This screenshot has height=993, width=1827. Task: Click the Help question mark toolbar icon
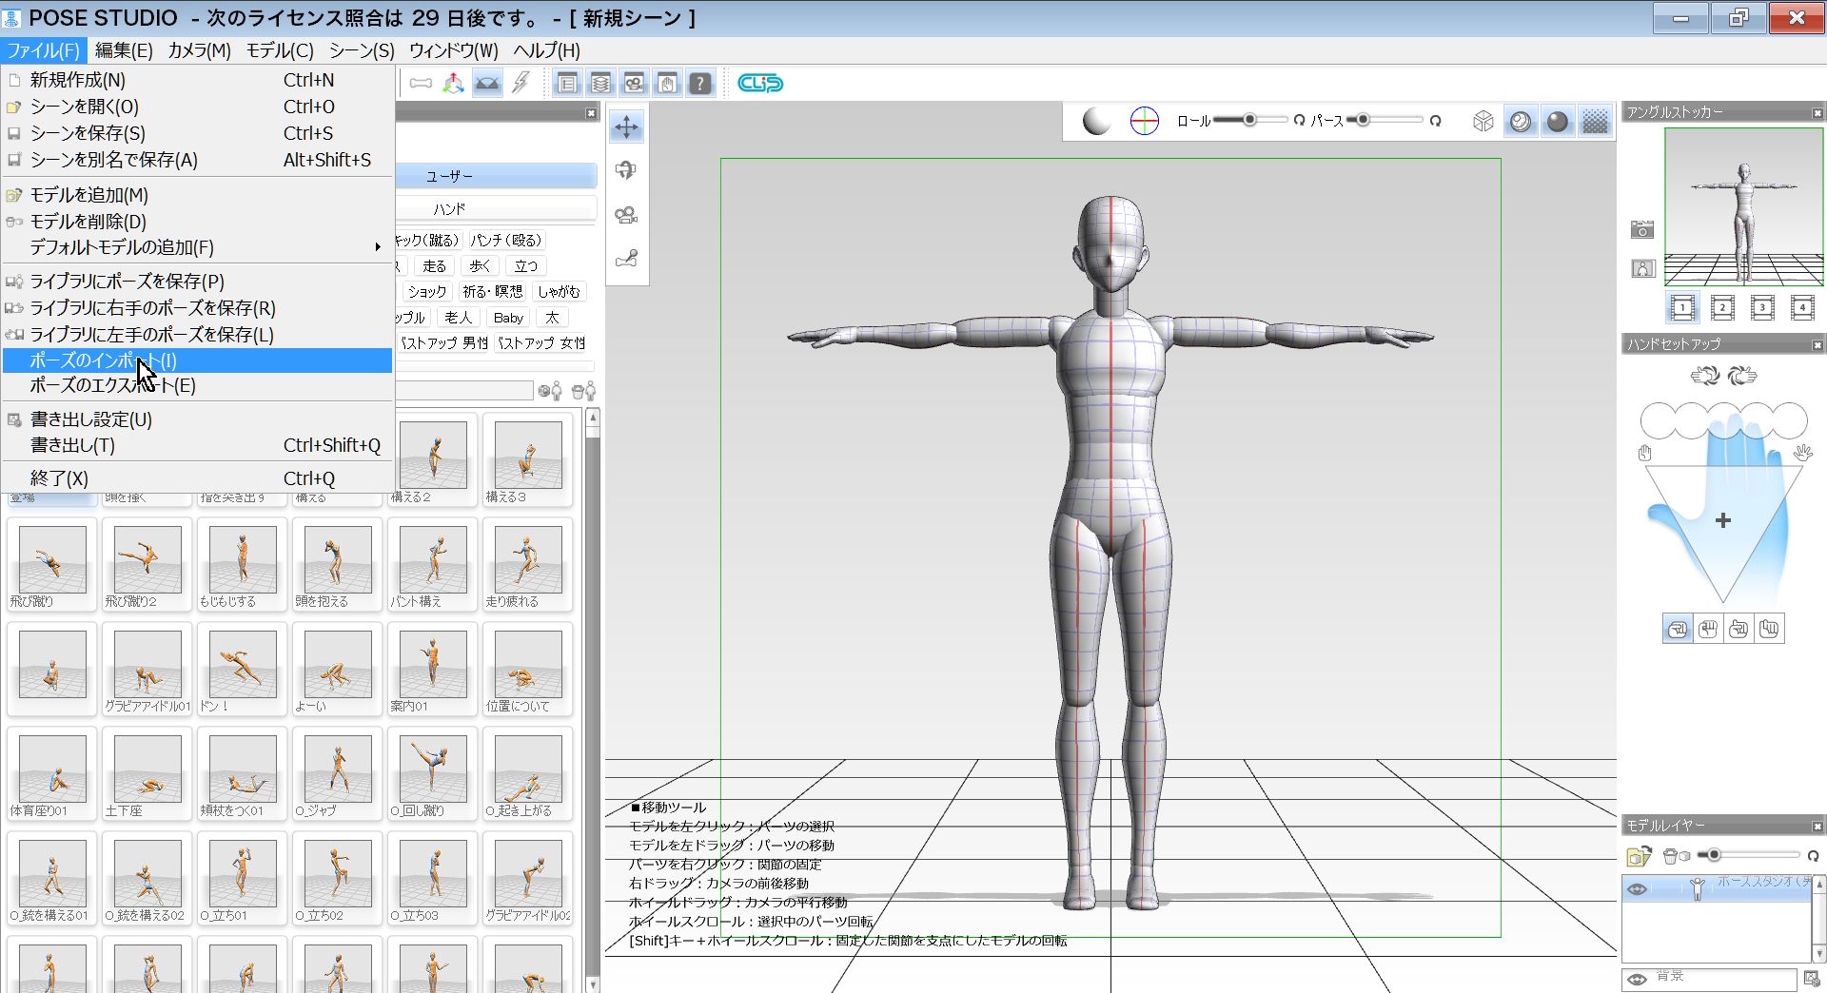click(x=700, y=83)
